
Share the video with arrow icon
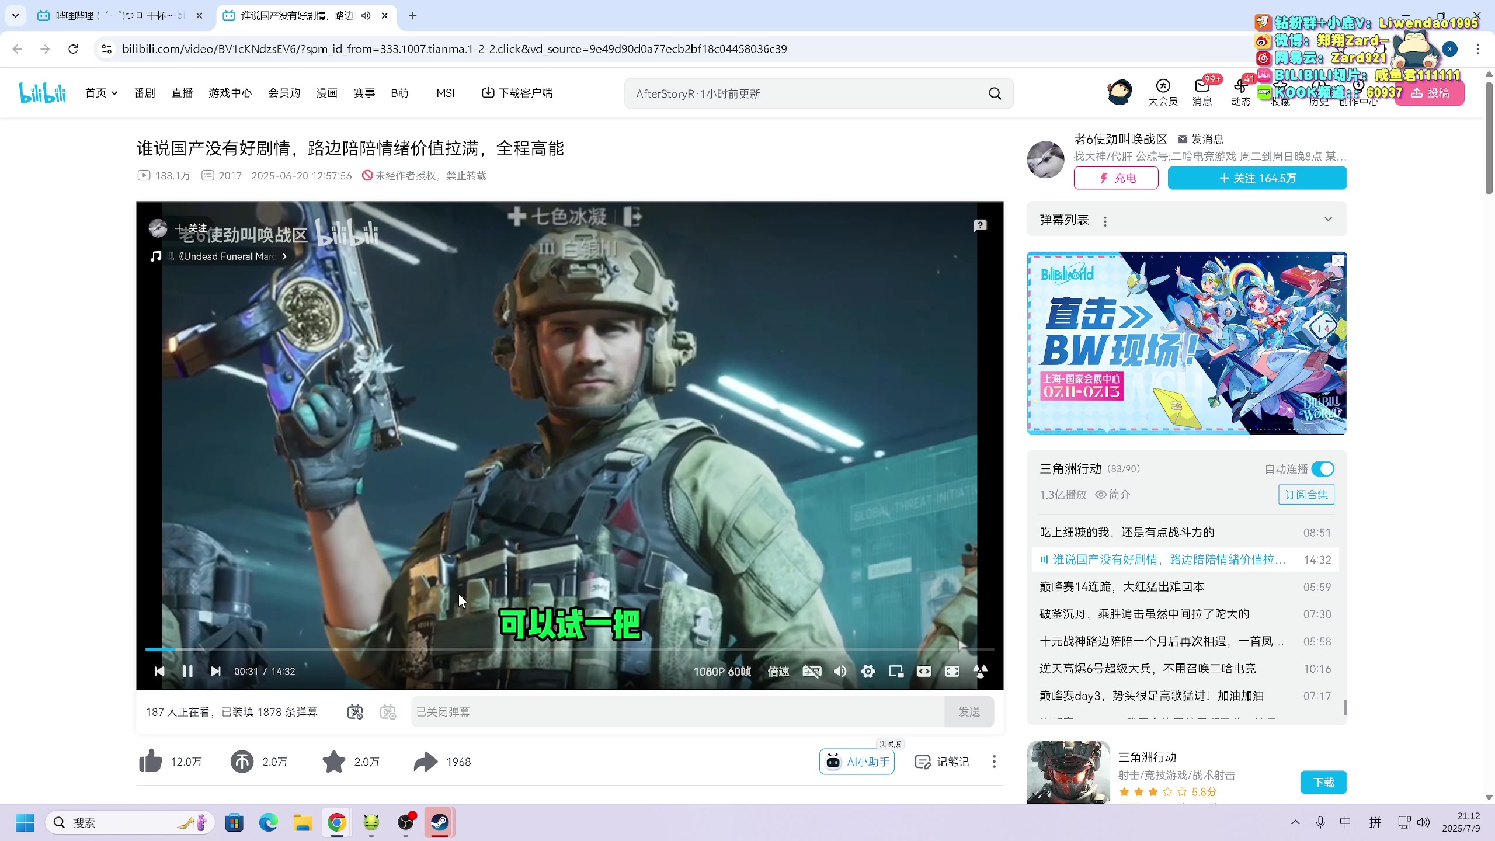pyautogui.click(x=426, y=761)
